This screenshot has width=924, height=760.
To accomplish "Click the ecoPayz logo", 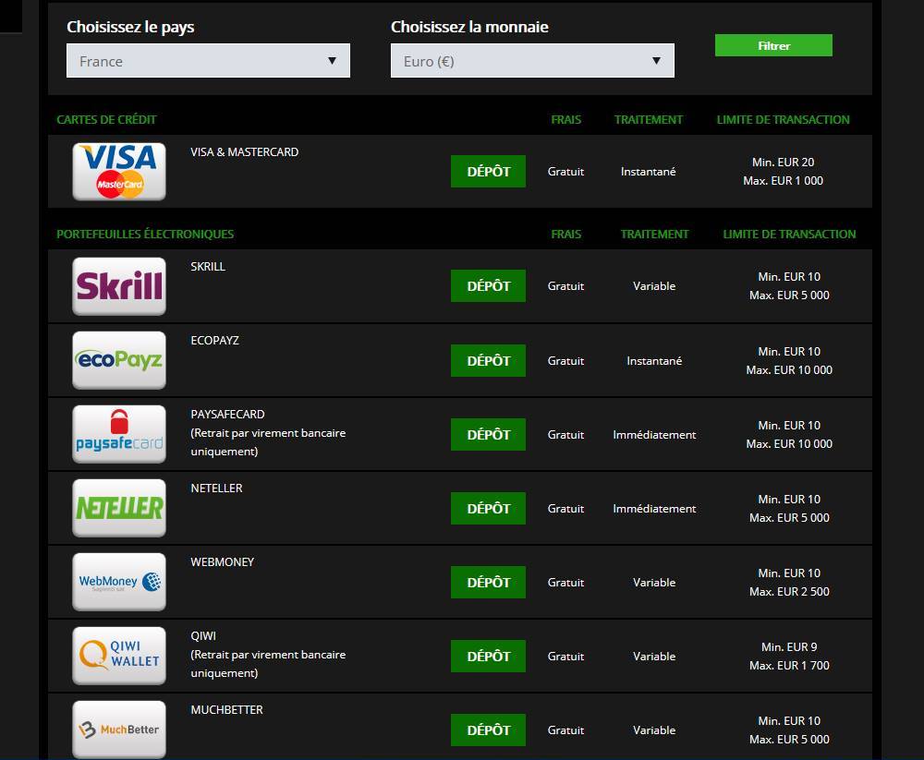I will [x=119, y=360].
